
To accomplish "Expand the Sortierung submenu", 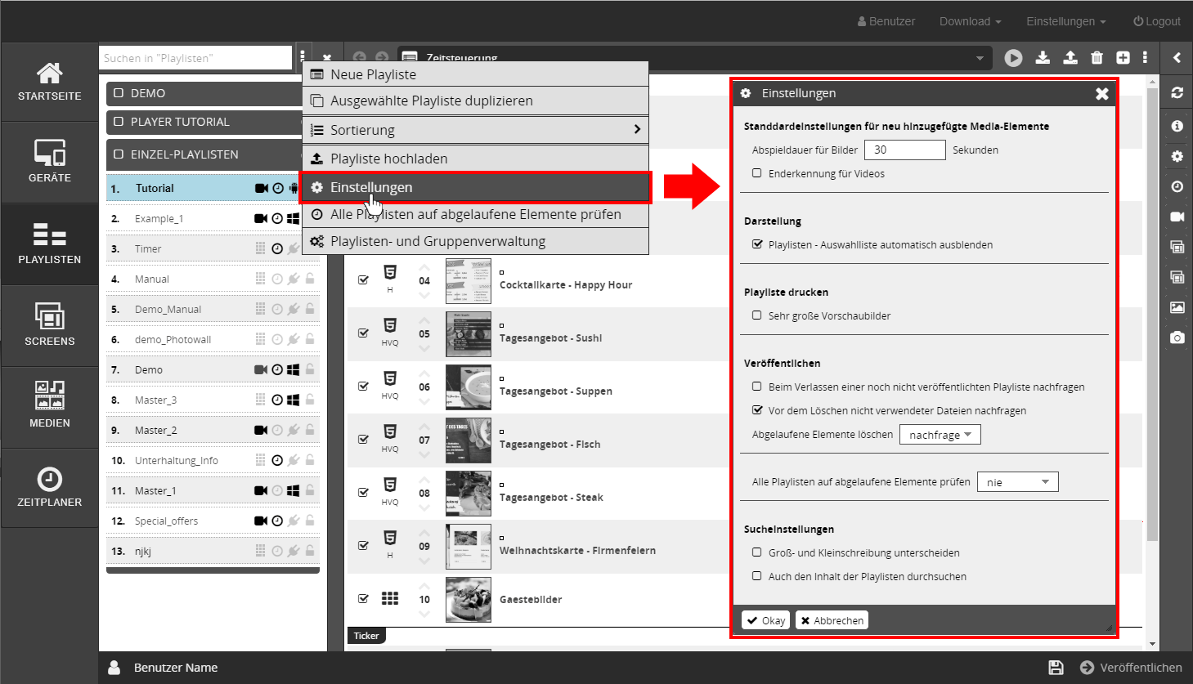I will click(476, 130).
